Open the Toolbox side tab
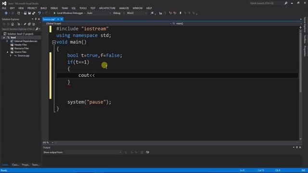 pyautogui.click(x=305, y=39)
